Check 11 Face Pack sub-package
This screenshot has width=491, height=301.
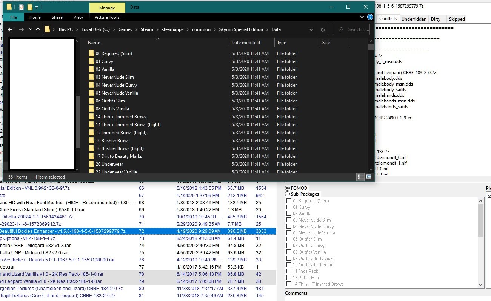tap(289, 271)
